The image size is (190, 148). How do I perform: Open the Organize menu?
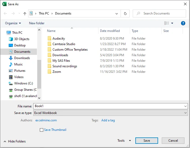tap(13, 23)
